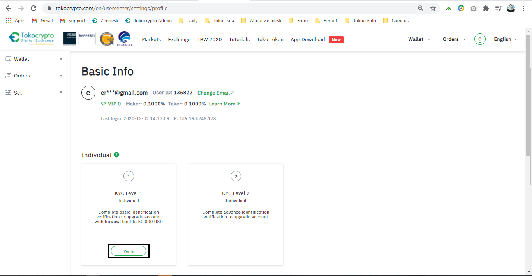This screenshot has width=532, height=276.
Task: Open the Daily bookmark folder
Action: click(x=188, y=21)
